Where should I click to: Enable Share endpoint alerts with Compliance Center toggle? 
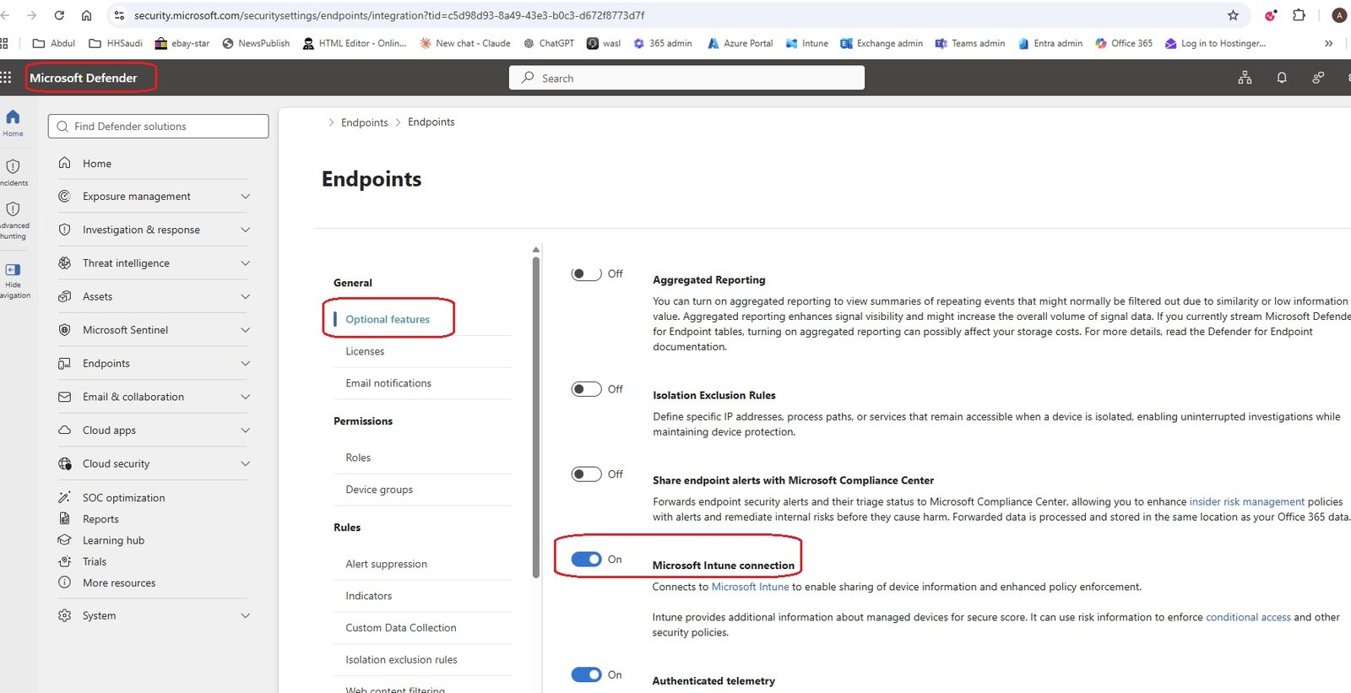tap(586, 474)
